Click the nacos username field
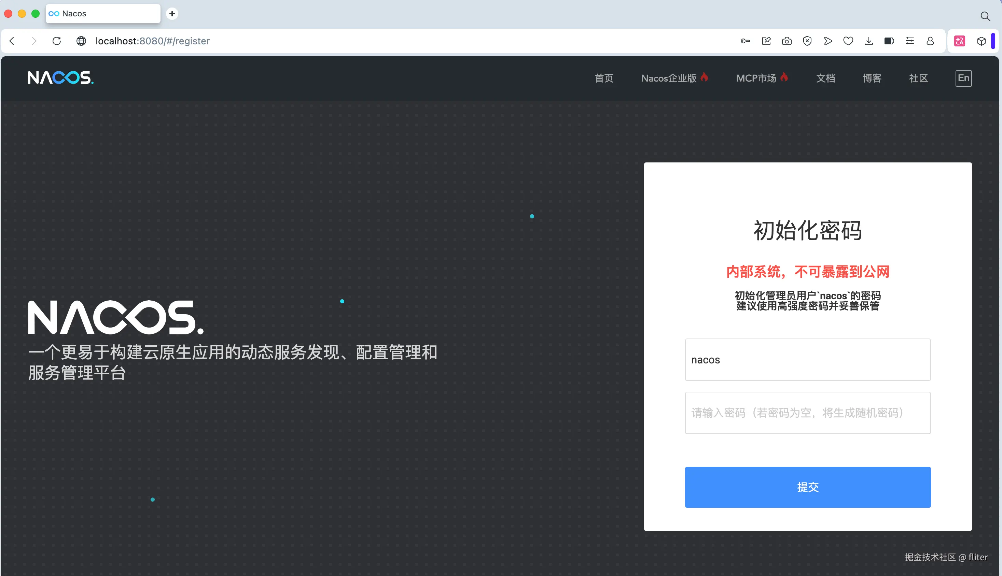 pyautogui.click(x=808, y=360)
